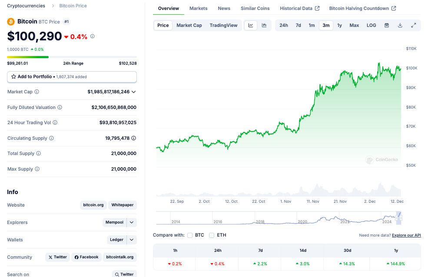Show Market Cap info tooltip icon
Viewport: 425px width, 277px height.
coord(37,92)
